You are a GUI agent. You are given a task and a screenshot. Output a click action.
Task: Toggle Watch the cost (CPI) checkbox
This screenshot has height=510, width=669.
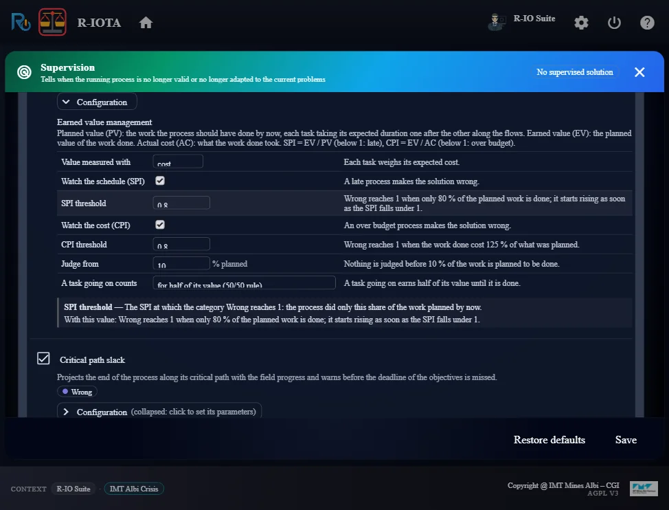pyautogui.click(x=160, y=225)
